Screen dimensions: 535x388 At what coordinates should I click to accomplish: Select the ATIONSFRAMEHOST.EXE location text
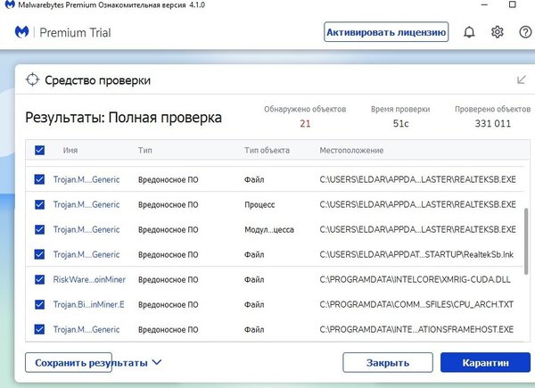coord(416,329)
